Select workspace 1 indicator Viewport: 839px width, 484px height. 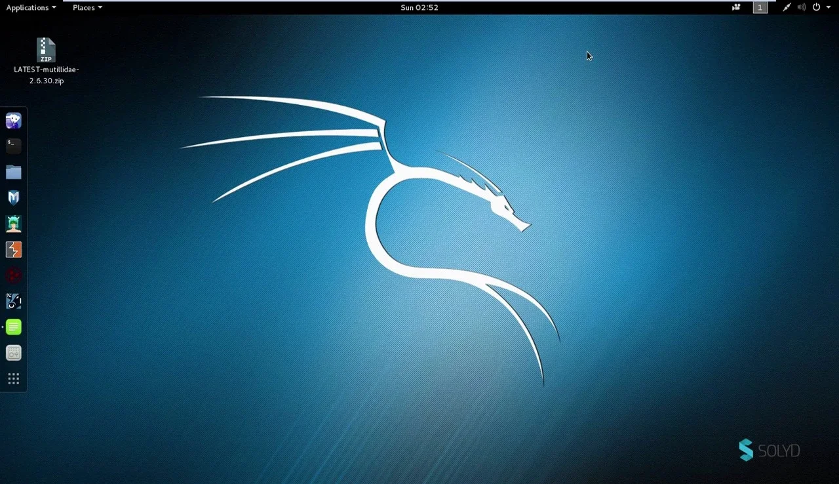(760, 7)
